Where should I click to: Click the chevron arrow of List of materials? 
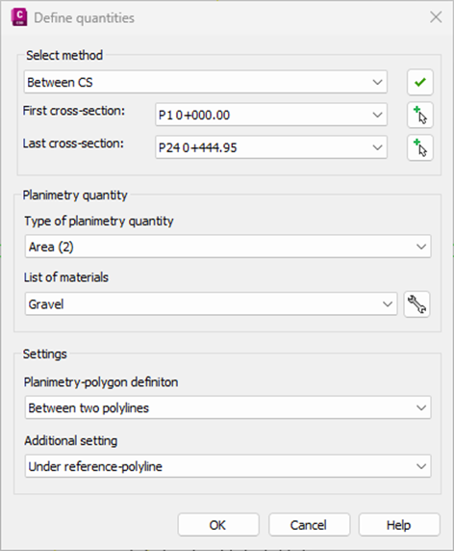pos(388,304)
